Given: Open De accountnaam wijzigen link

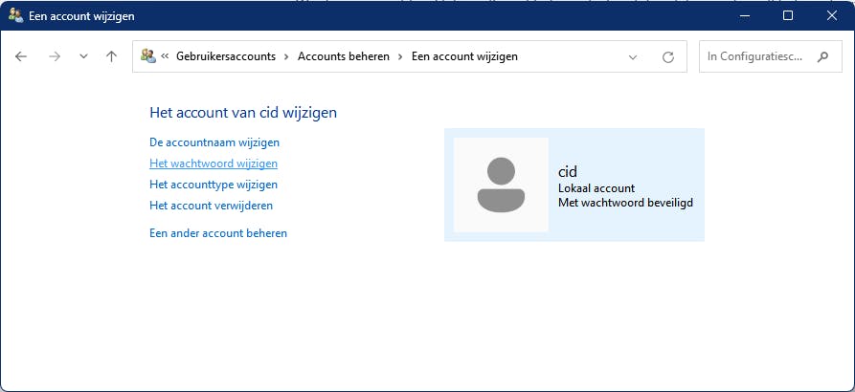Looking at the screenshot, I should tap(214, 142).
